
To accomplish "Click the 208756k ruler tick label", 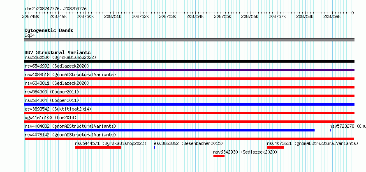I will click(250, 16).
